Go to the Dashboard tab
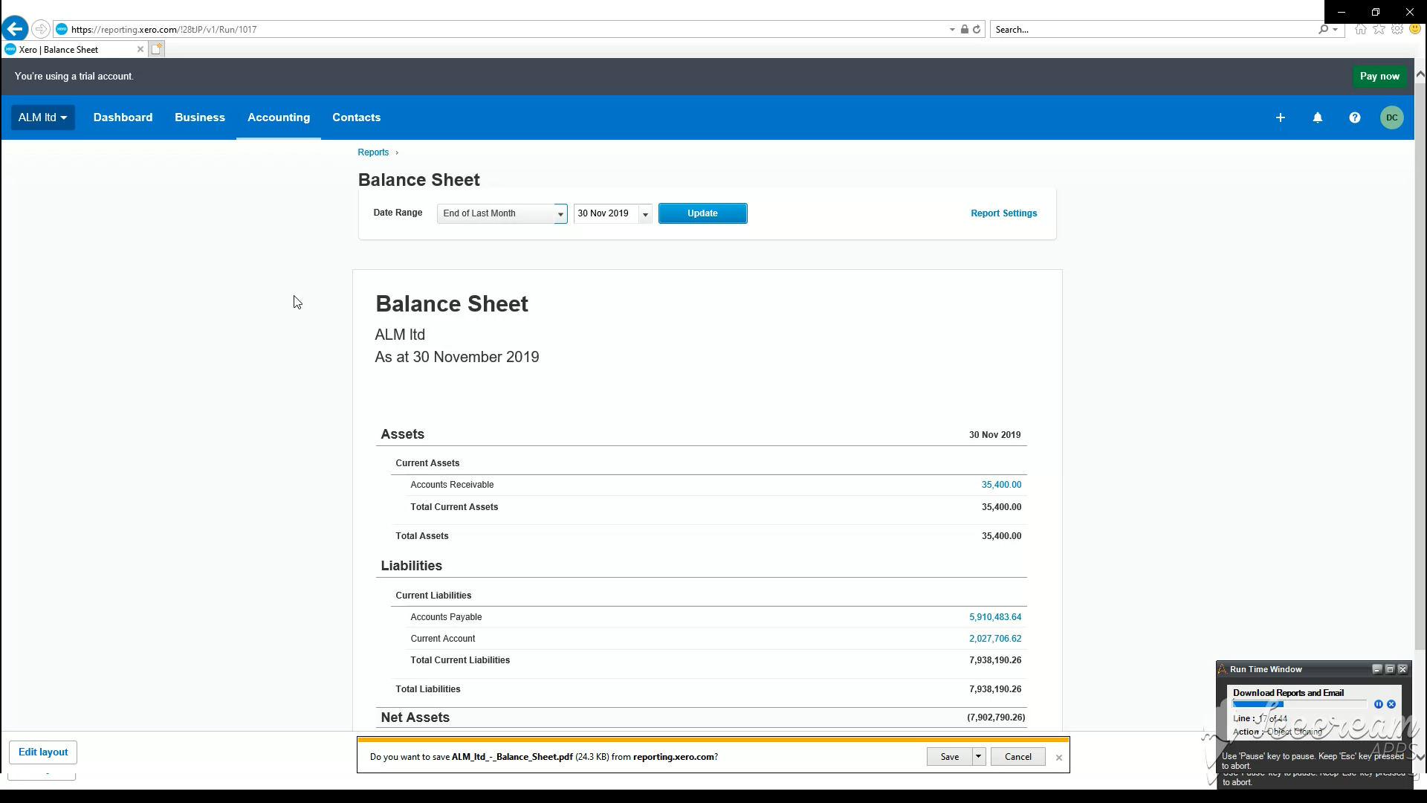Screen dimensions: 1427x803 coord(123,117)
